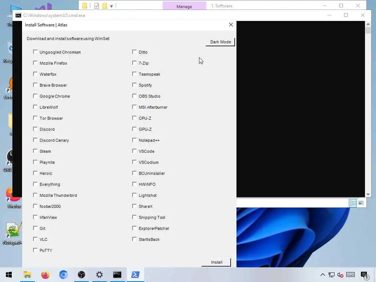Launch Firefox from the taskbar

(x=45, y=275)
